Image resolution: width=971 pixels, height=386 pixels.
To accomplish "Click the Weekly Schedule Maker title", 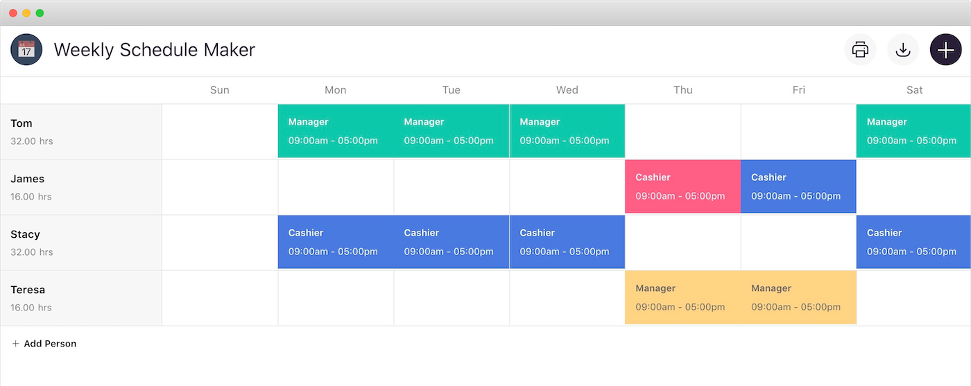I will pos(155,50).
